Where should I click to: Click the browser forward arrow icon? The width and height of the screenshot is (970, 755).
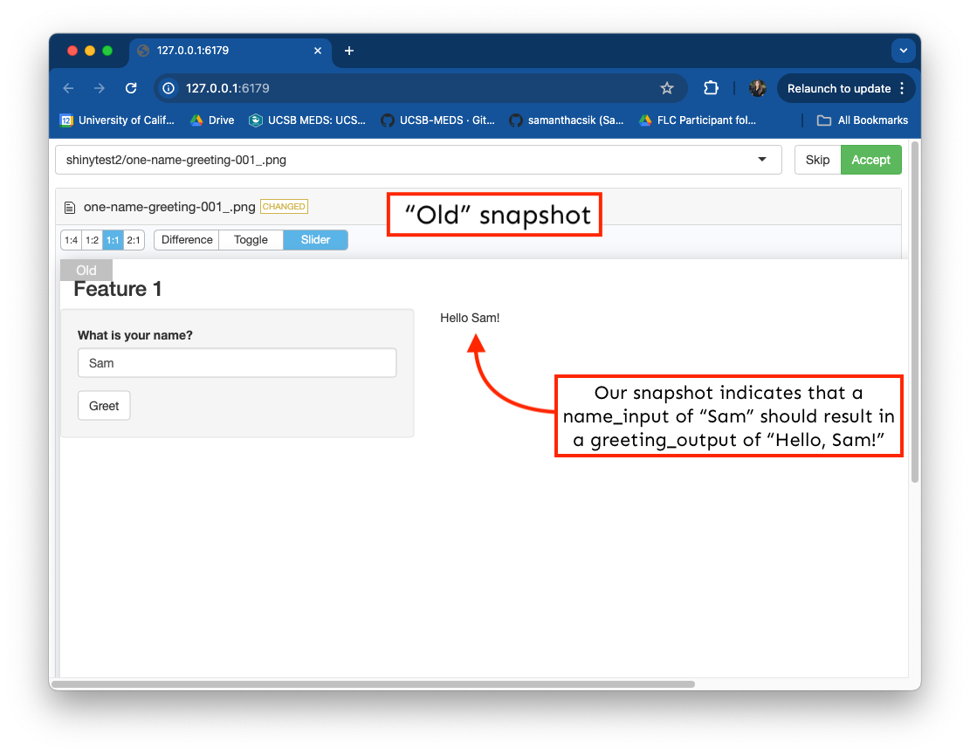(x=100, y=88)
